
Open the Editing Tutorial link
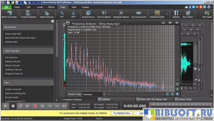point(12,62)
